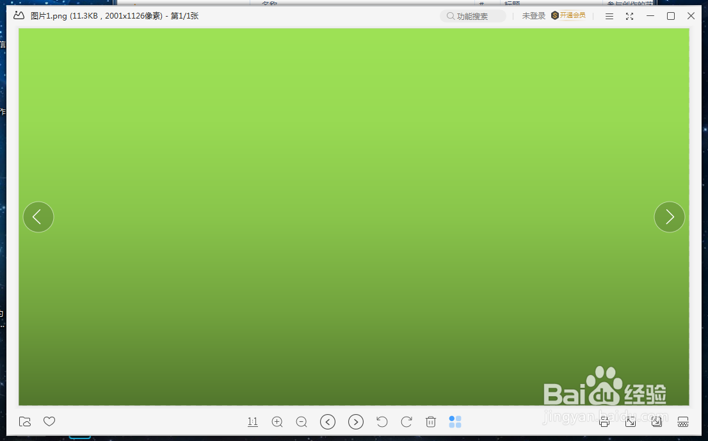Go to previous picture in the bottom toolbar

pyautogui.click(x=328, y=422)
